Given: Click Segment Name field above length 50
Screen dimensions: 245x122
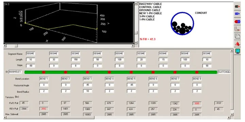Looking at the screenshot, I should click(98, 54).
